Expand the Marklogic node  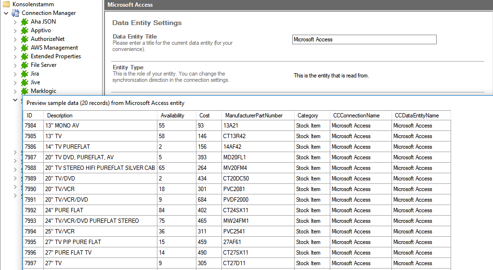click(x=15, y=91)
